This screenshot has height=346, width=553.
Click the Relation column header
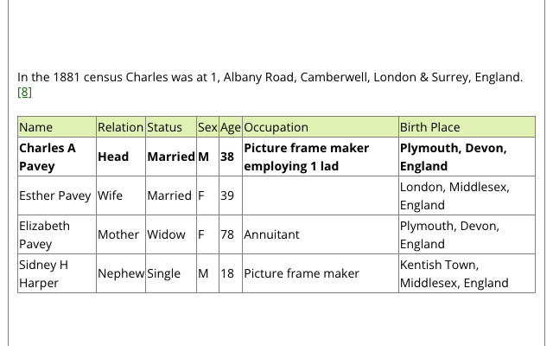coord(121,127)
